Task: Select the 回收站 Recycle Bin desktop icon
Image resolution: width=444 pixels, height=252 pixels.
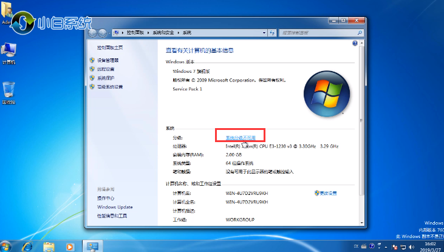Action: click(x=9, y=93)
